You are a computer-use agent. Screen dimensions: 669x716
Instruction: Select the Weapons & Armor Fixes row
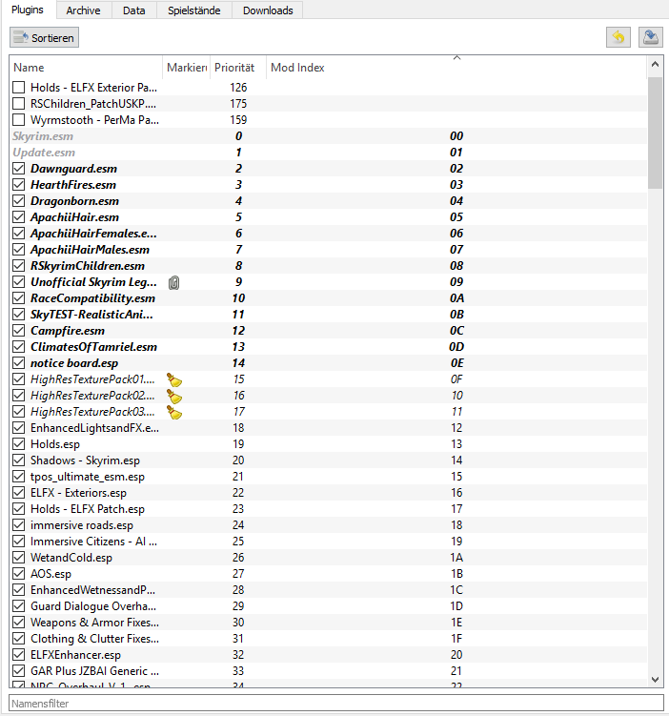pyautogui.click(x=328, y=623)
